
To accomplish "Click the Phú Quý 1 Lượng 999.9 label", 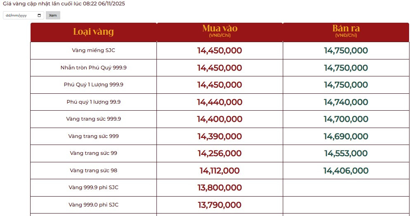I will point(93,85).
